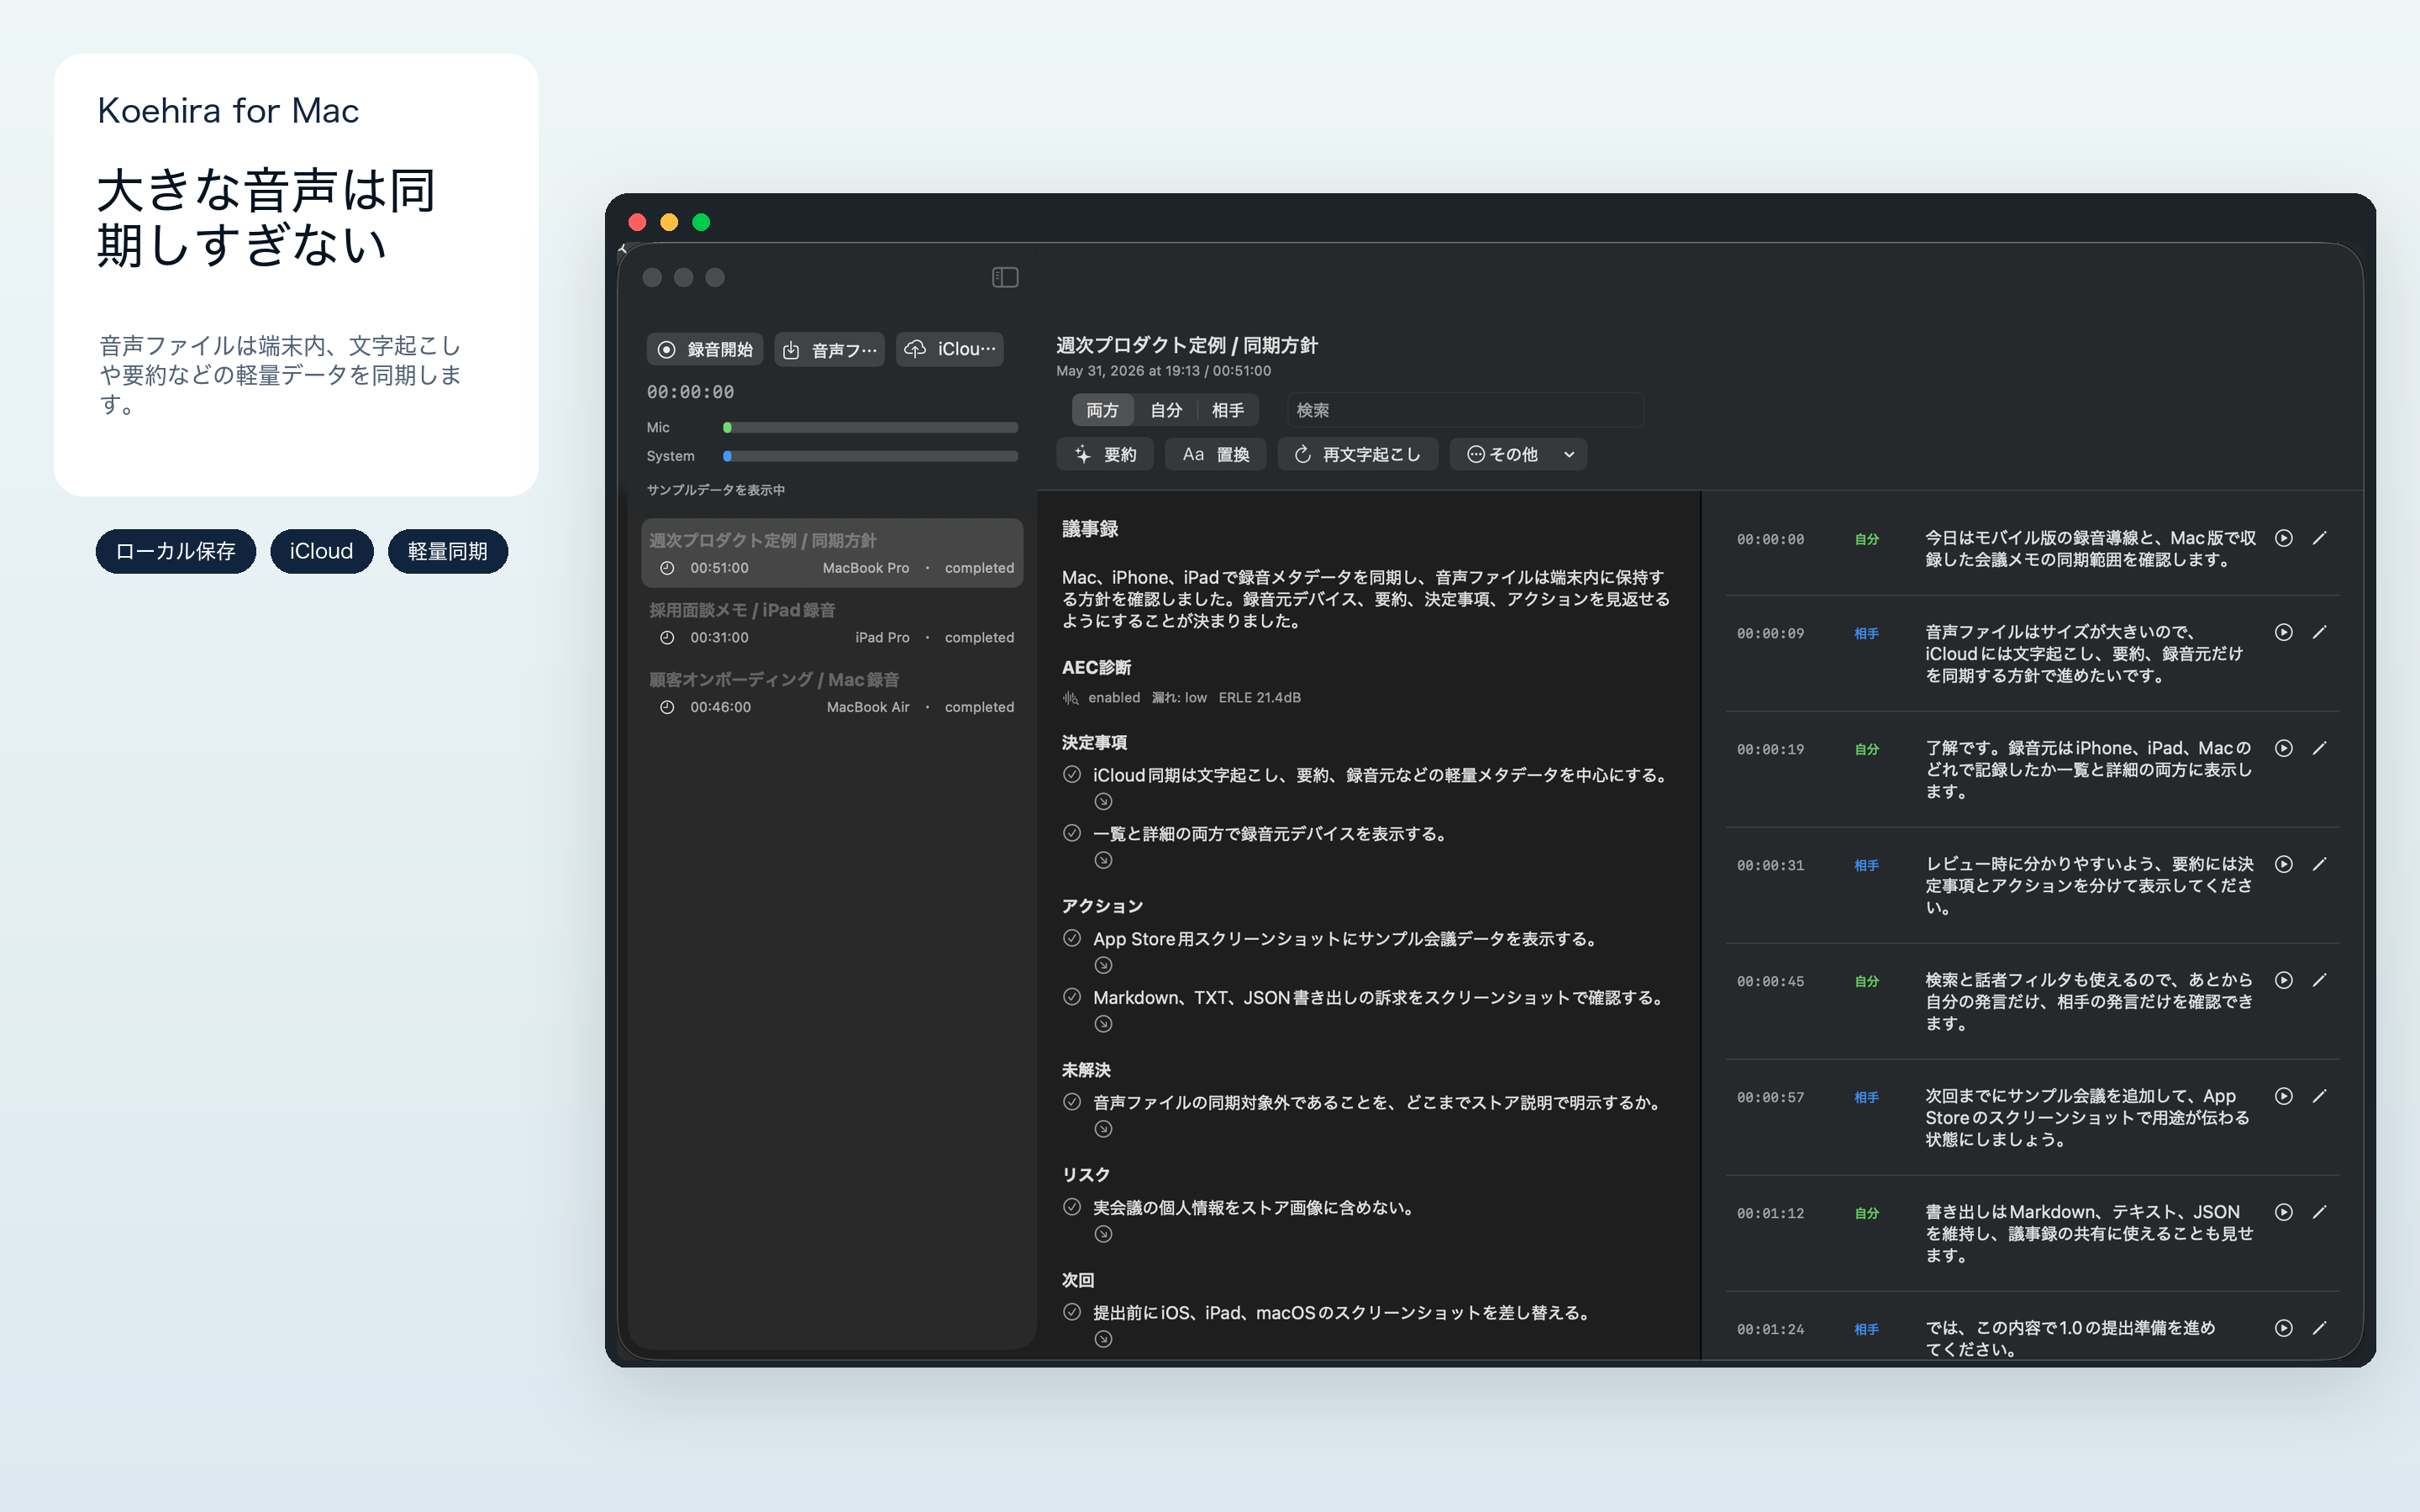Play segment at 00:01:24

click(2284, 1328)
